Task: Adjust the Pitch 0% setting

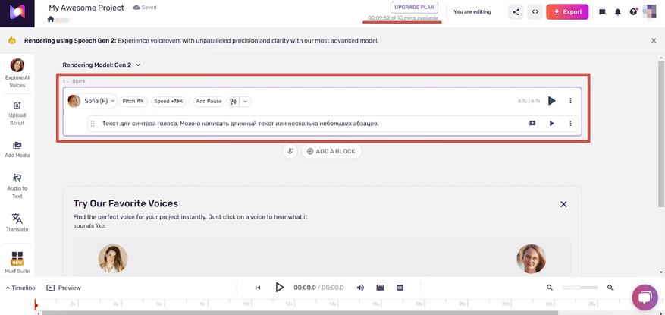Action: point(133,102)
